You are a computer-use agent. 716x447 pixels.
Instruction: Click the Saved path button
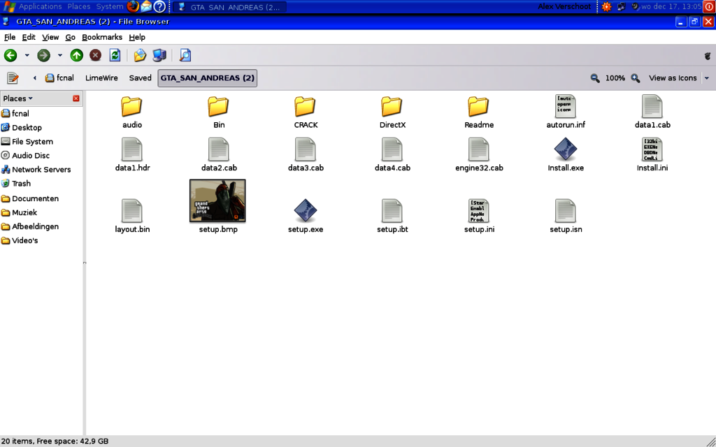pyautogui.click(x=140, y=78)
